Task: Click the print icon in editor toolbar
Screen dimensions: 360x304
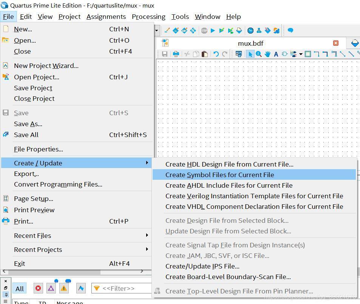Action: click(x=176, y=54)
